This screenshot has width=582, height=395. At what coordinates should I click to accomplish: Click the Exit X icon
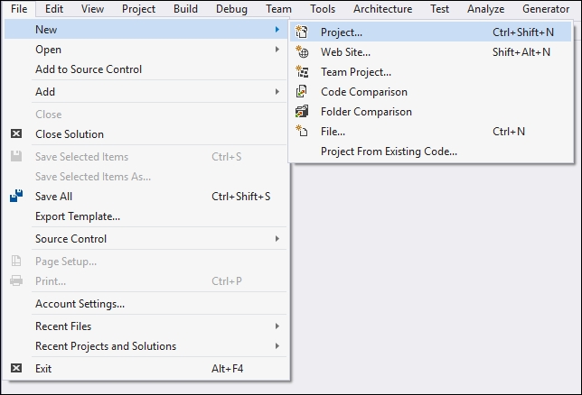point(16,368)
